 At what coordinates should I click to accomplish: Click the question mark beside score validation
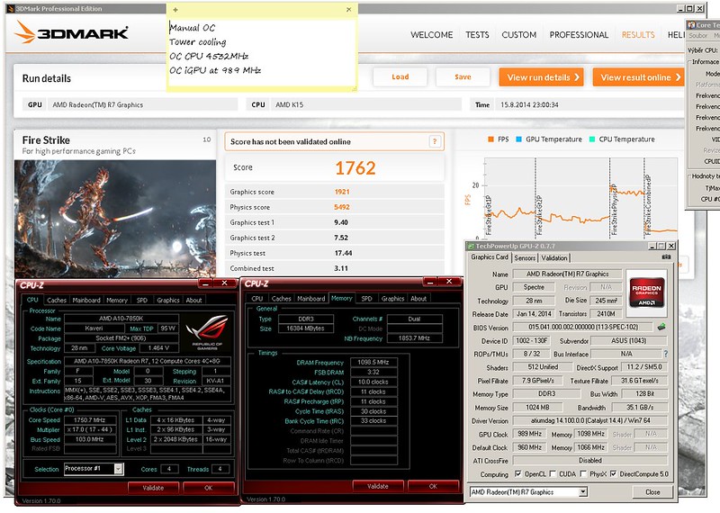pos(435,141)
